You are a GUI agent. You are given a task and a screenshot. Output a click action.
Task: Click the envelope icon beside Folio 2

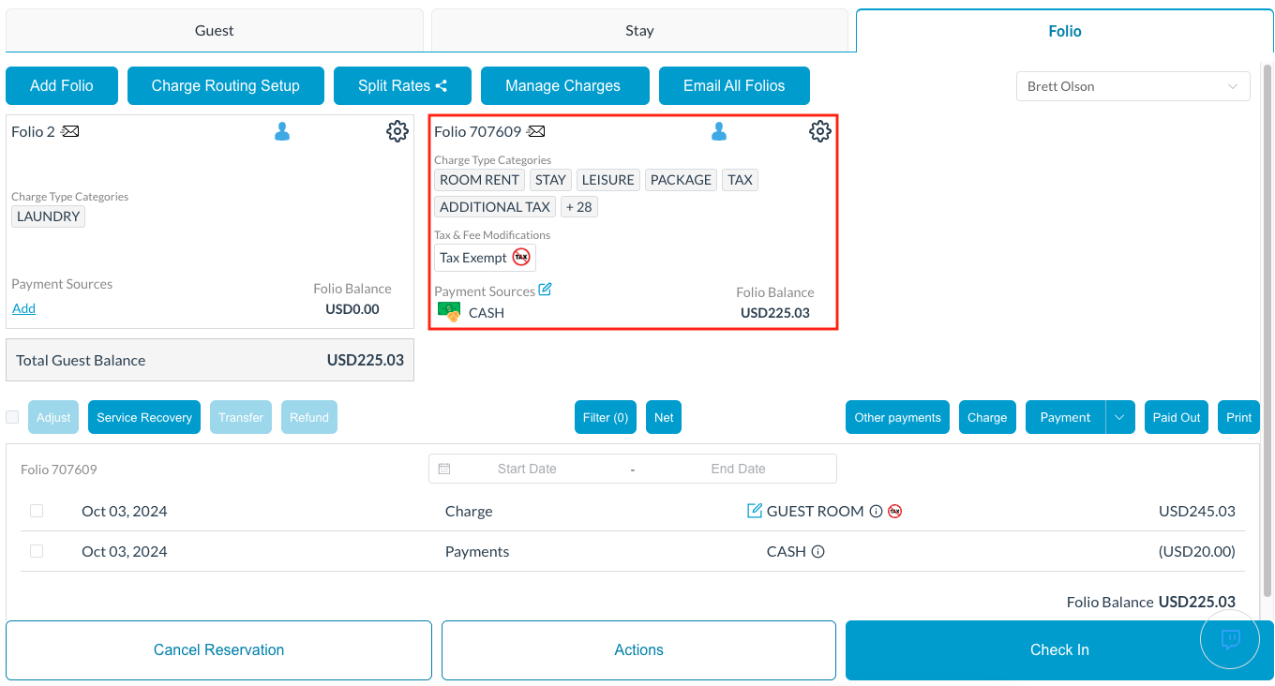pyautogui.click(x=70, y=132)
